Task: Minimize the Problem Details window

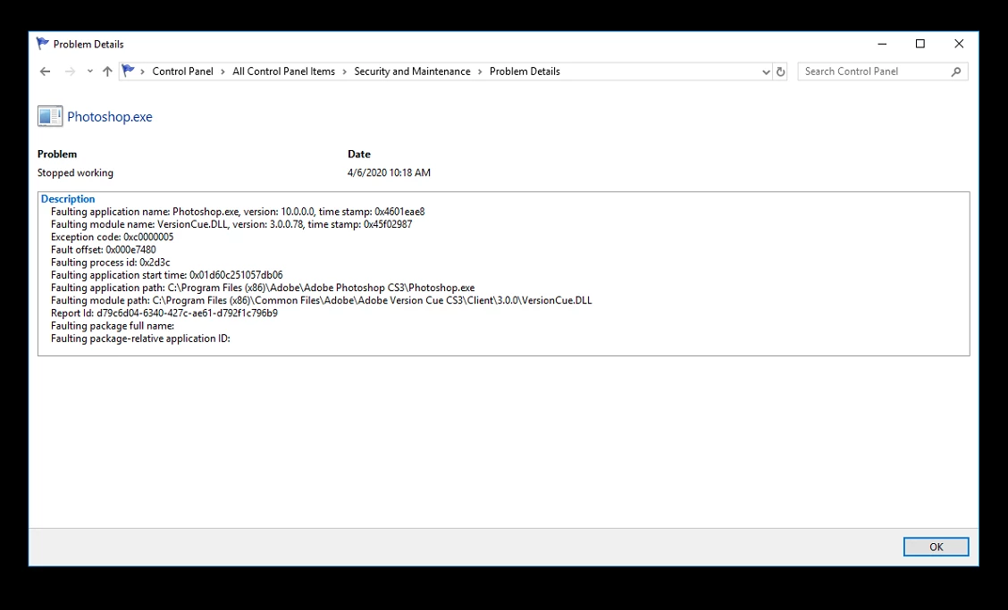Action: 882,44
